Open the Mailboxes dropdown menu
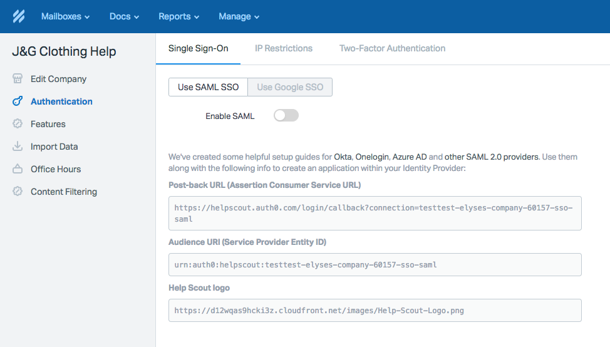610x347 pixels. tap(65, 16)
